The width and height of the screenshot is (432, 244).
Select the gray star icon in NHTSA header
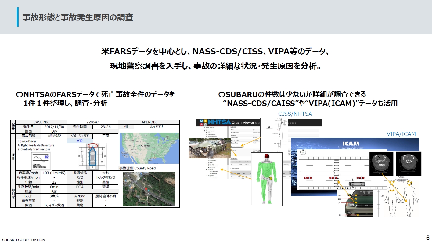[205, 124]
